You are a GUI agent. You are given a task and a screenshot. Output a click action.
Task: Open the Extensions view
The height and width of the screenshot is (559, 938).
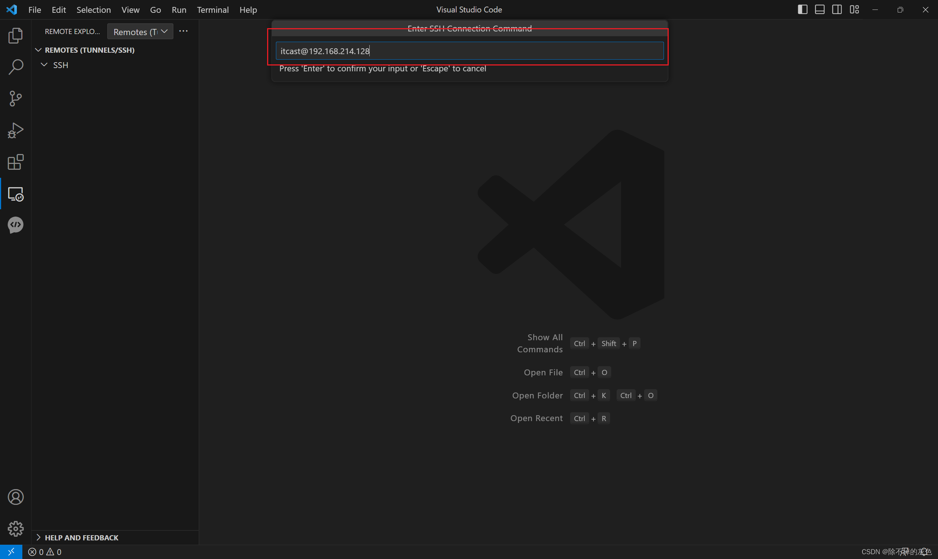(15, 162)
